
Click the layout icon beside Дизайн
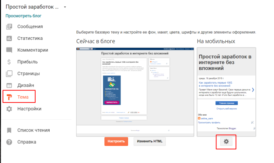click(x=9, y=85)
